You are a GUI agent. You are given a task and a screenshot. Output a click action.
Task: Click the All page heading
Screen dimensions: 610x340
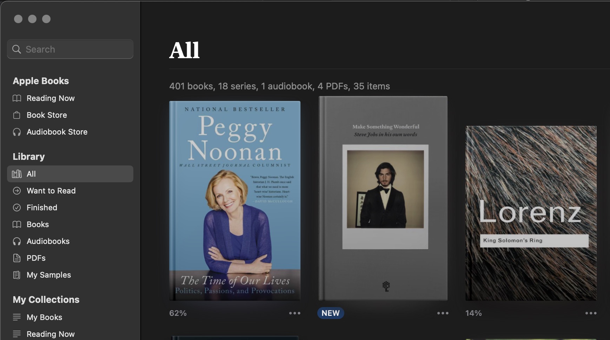pos(184,50)
